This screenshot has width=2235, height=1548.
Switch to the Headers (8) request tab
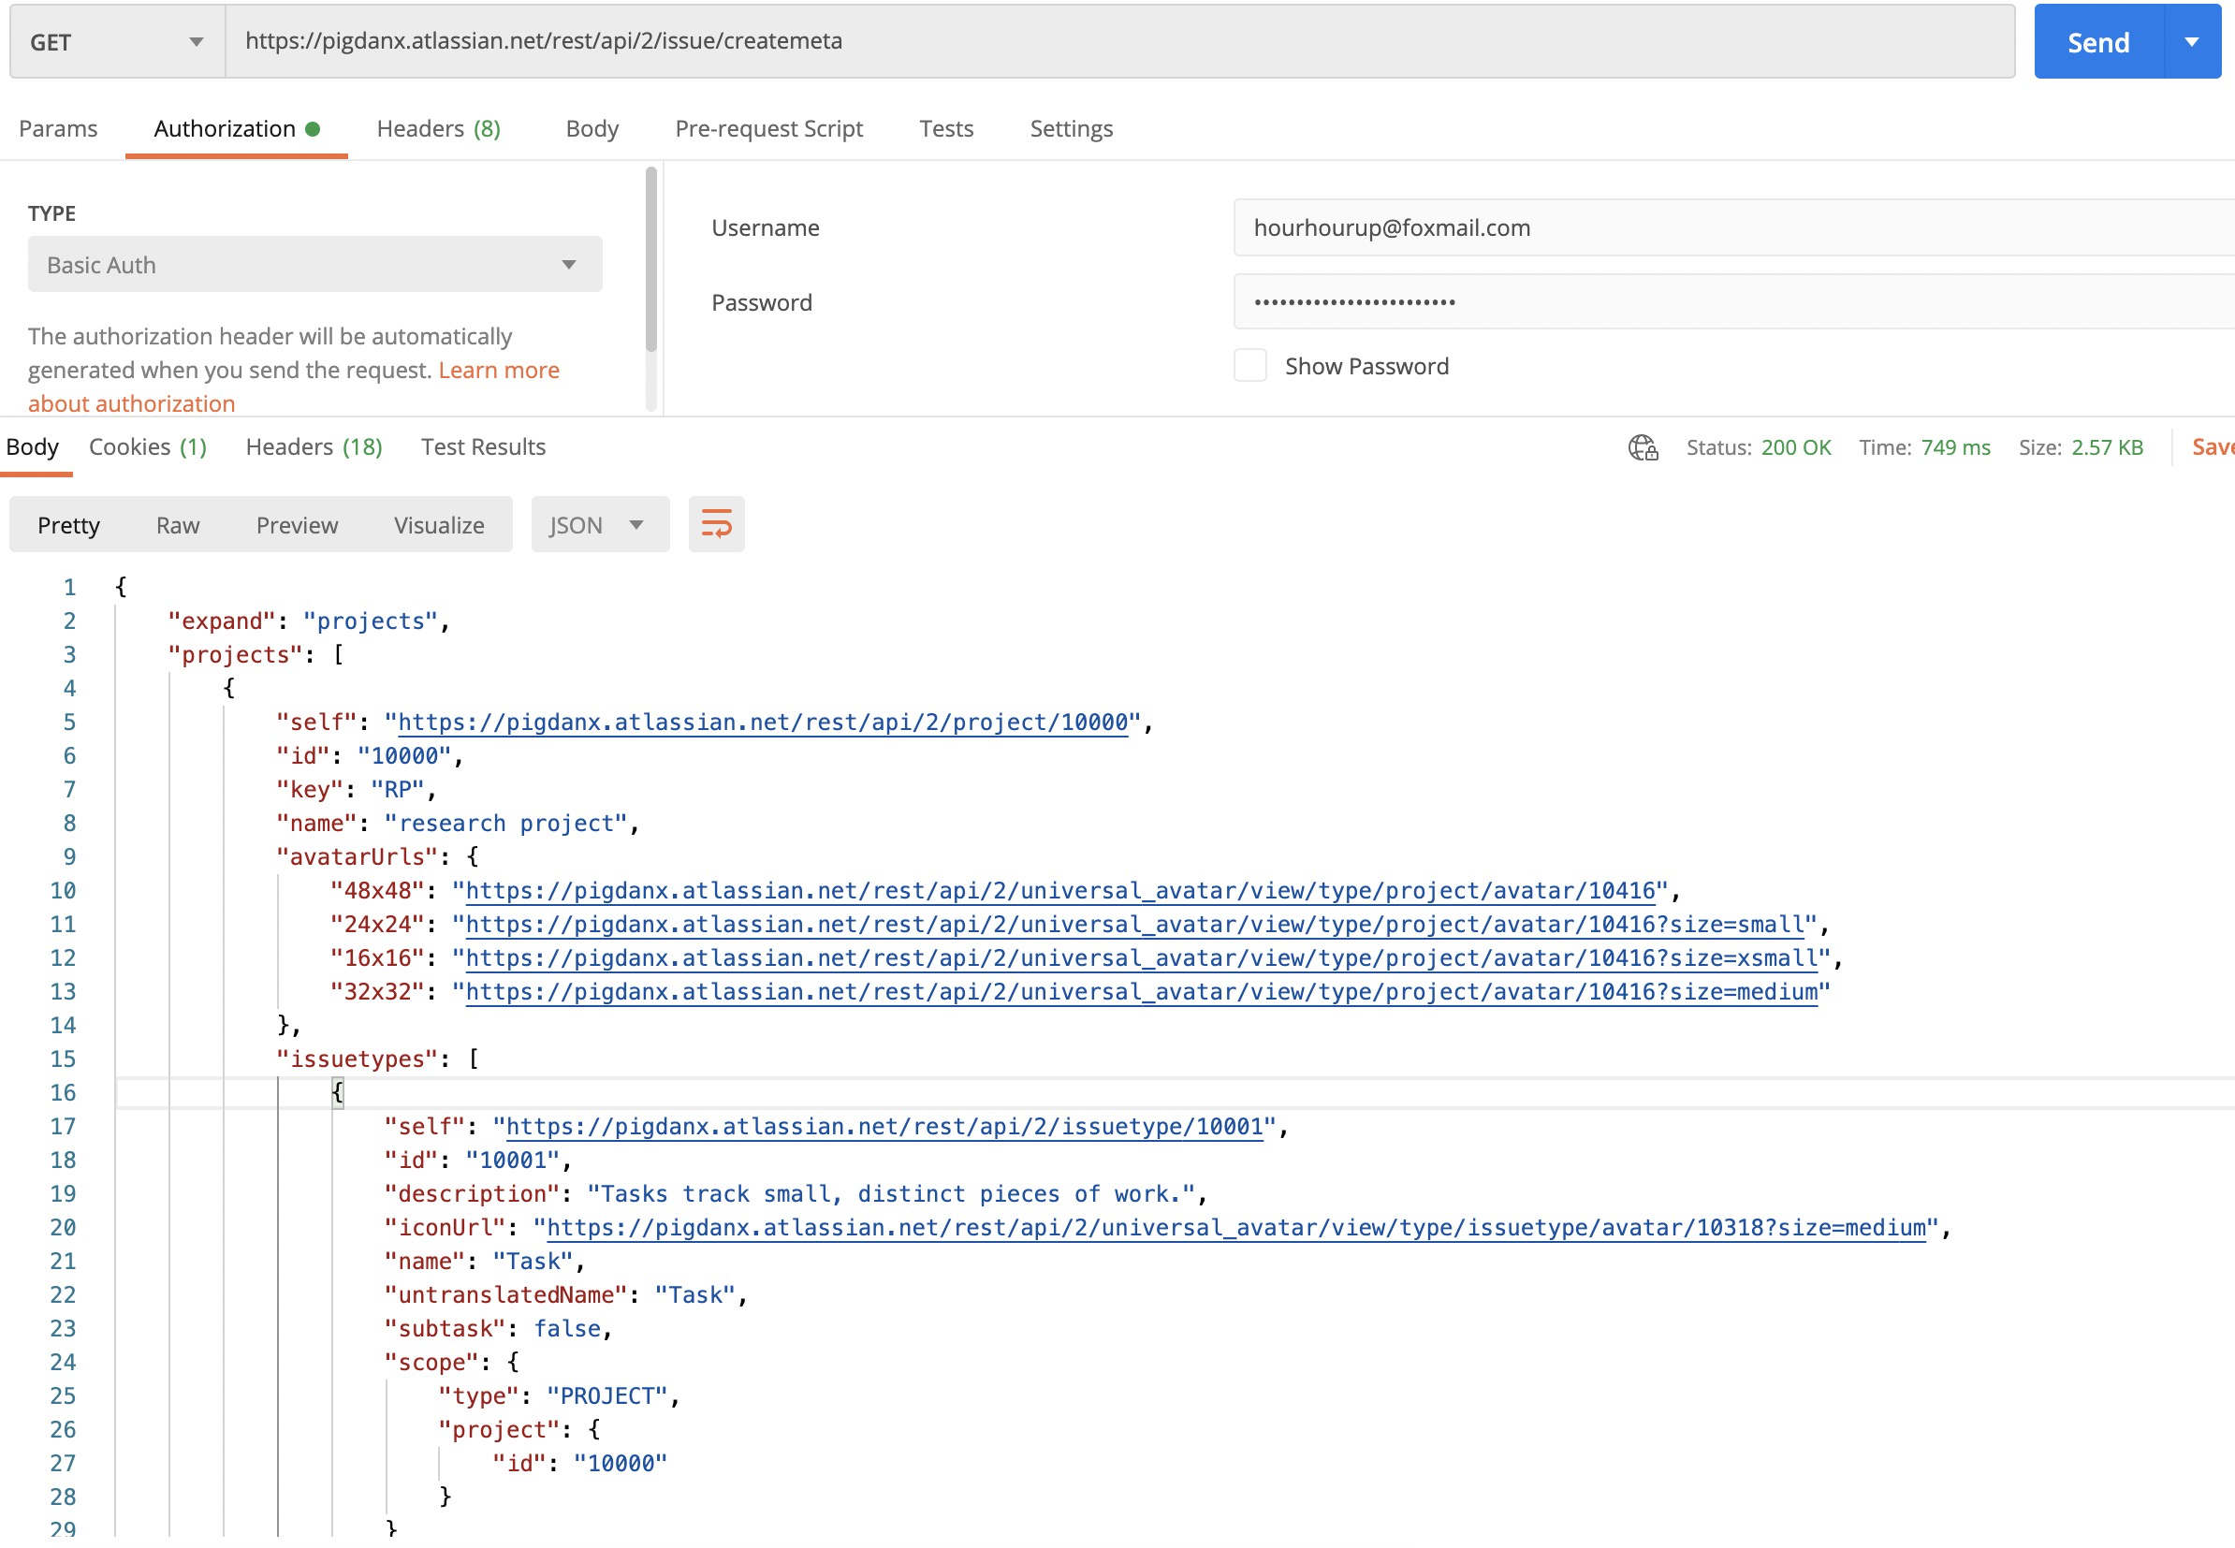click(437, 128)
